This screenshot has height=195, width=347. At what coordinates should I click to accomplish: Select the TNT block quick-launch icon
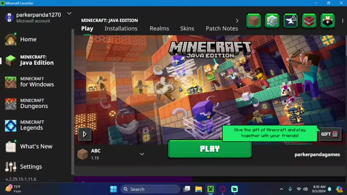click(309, 21)
